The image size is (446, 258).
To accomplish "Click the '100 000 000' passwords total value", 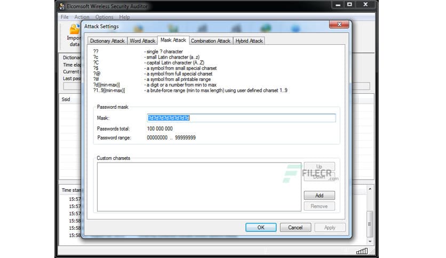I will pos(160,128).
